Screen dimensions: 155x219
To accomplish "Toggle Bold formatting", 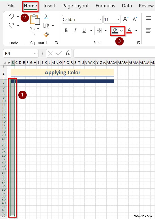I will pos(66,30).
